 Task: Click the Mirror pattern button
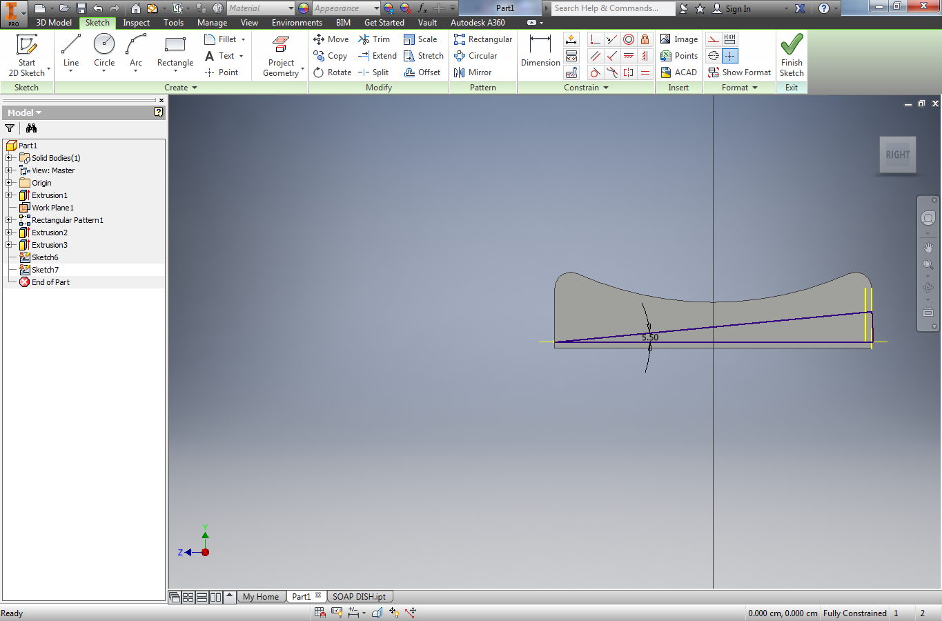[473, 72]
